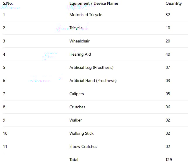
Task: Select the "Calipers" row name
Action: (76, 94)
